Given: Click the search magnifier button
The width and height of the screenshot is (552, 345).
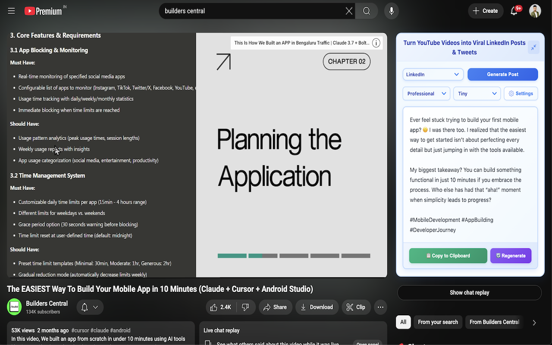Looking at the screenshot, I should [x=367, y=11].
